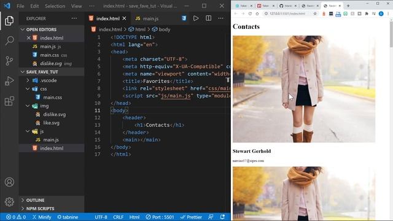The width and height of the screenshot is (393, 221).
Task: Change CRLF line ending setting
Action: [118, 217]
